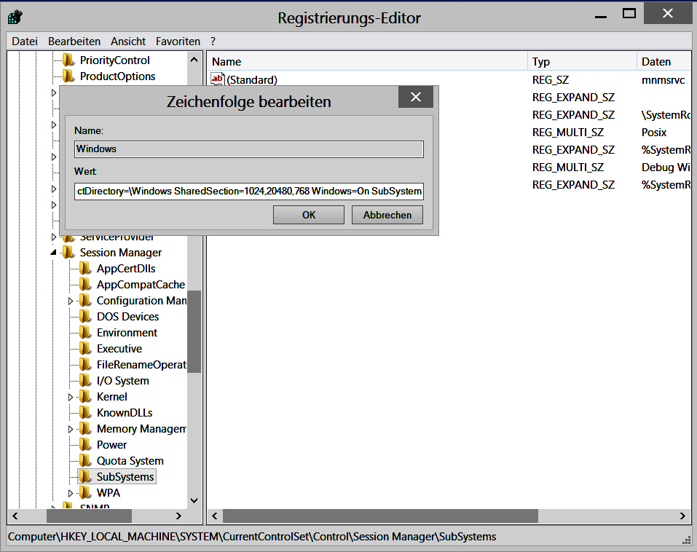
Task: Select the ProductOptions folder icon
Action: point(68,76)
